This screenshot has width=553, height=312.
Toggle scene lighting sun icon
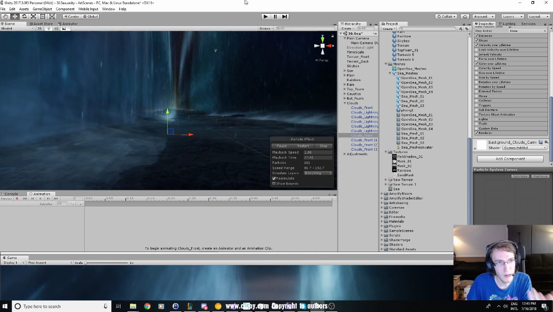(x=49, y=28)
